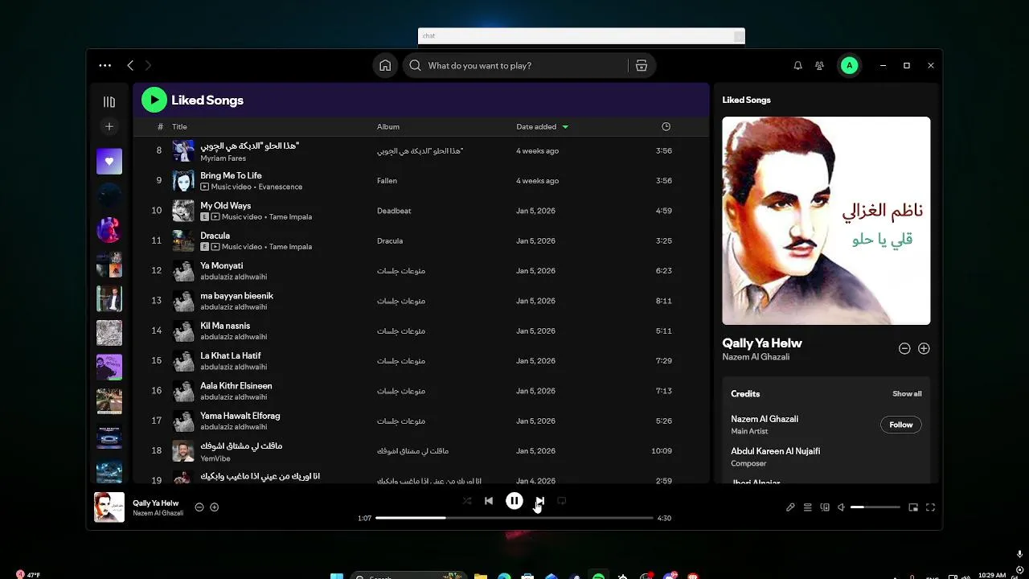Open the three-dot app menu
This screenshot has width=1029, height=579.
105,65
